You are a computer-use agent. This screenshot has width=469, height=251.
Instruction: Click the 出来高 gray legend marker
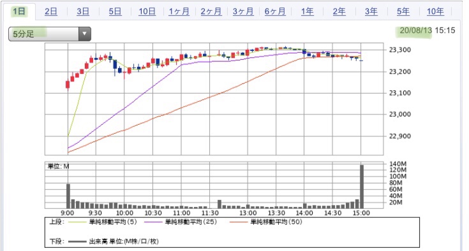point(77,241)
